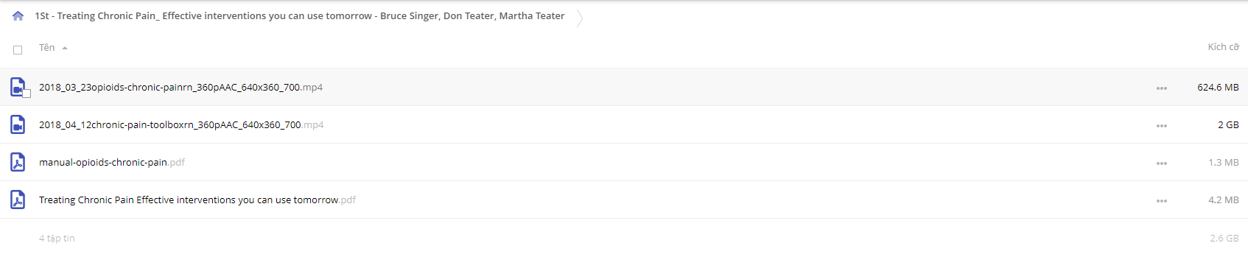This screenshot has width=1248, height=268.
Task: Click PDF icon of manual-opioids-chronic-pain
Action: pyautogui.click(x=18, y=162)
